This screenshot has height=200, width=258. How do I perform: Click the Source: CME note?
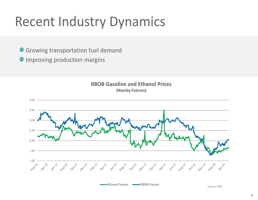tap(215, 186)
